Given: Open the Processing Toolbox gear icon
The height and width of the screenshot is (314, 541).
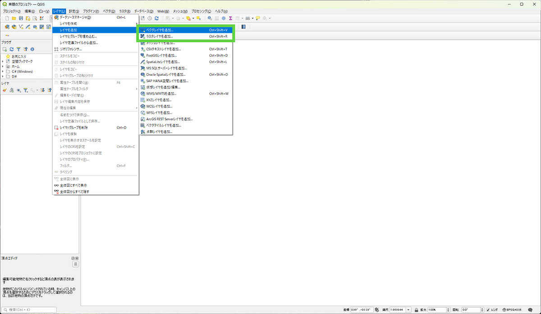Looking at the screenshot, I should [x=224, y=18].
